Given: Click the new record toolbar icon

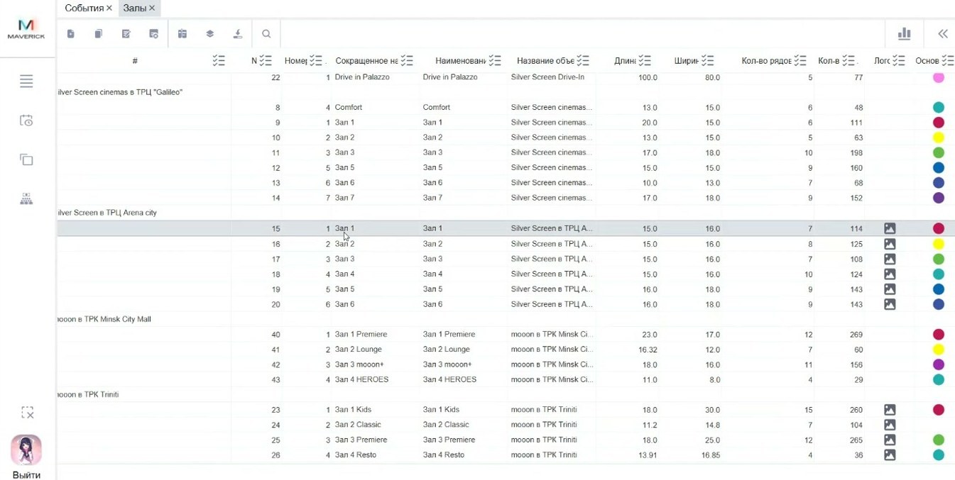Looking at the screenshot, I should pyautogui.click(x=71, y=33).
